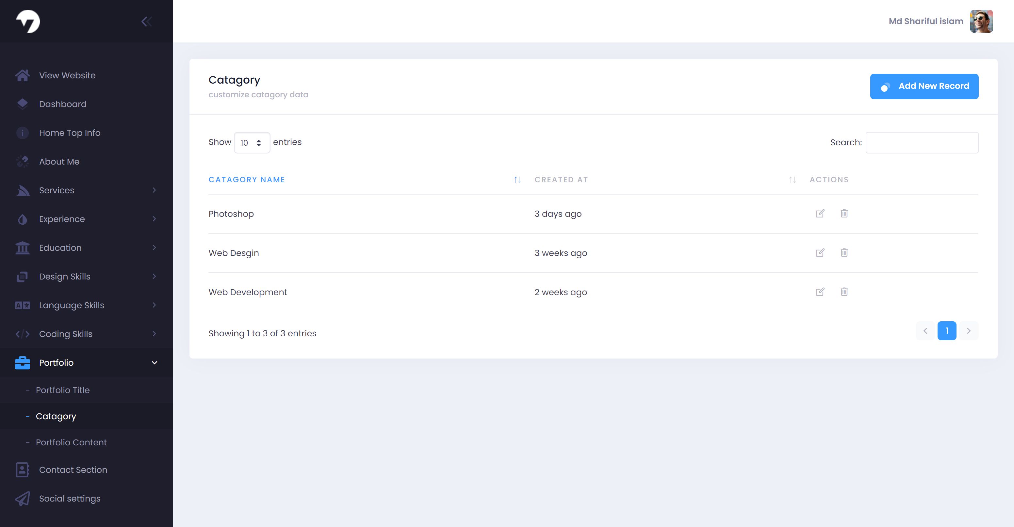Delete the Photoshop category record
Screen dimensions: 1014x527
coord(844,213)
